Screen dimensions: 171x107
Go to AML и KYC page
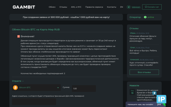(76, 7)
